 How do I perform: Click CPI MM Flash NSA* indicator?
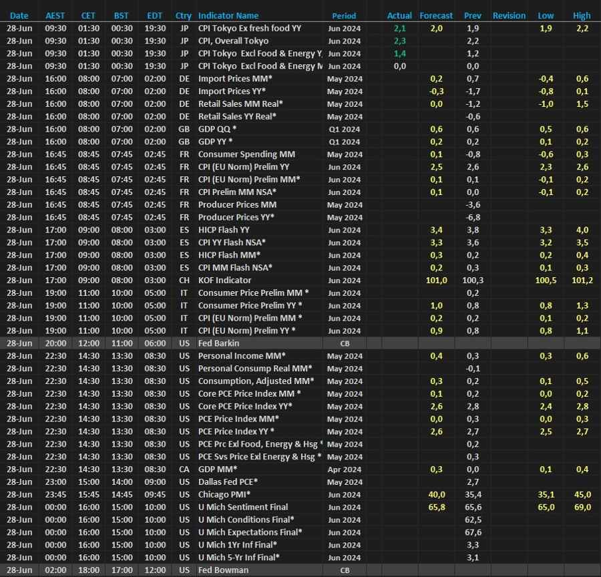click(x=235, y=268)
